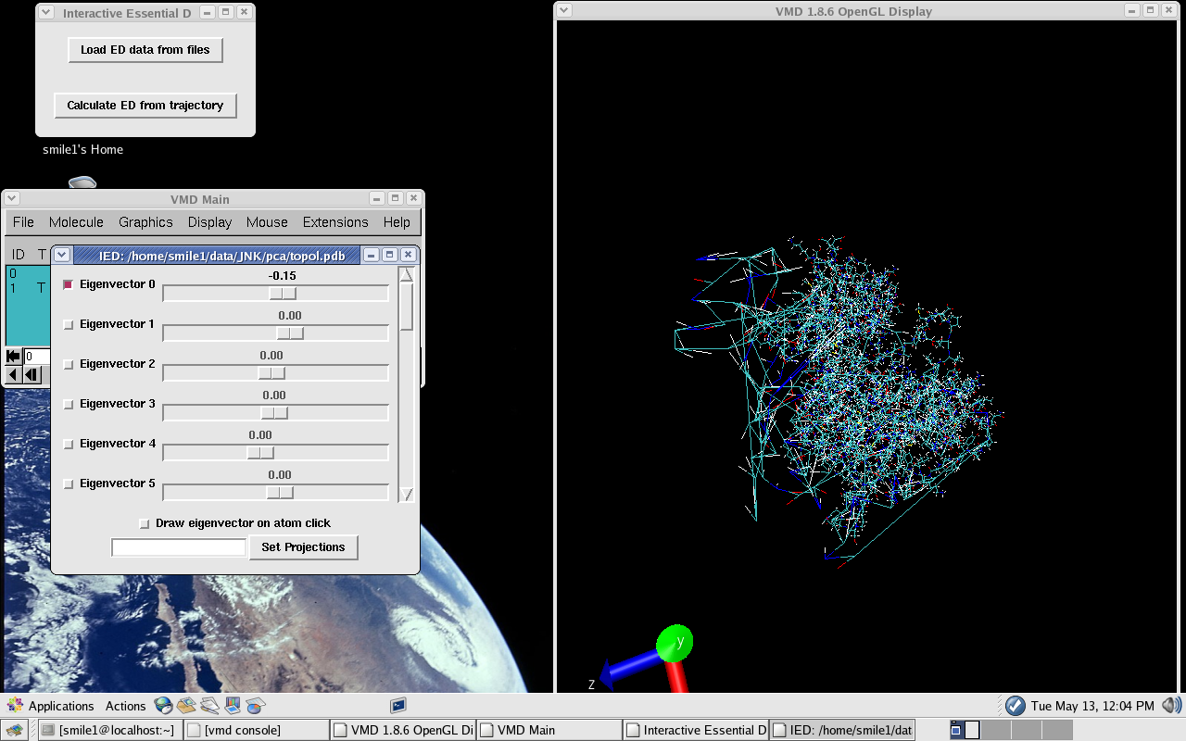Click the blue checkmark update notifier icon
This screenshot has width=1186, height=741.
click(1015, 706)
